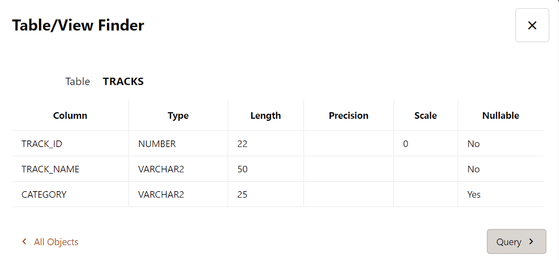Select the CATEGORY column row
The image size is (559, 260).
tap(44, 195)
